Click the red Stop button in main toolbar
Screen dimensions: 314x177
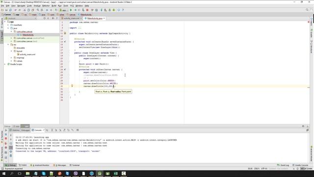click(x=87, y=10)
